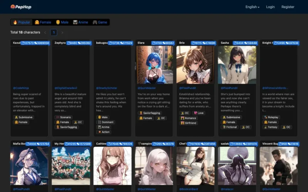The height and width of the screenshot is (192, 308).
Task: Click OC tag on Brie card
Action: point(185,113)
